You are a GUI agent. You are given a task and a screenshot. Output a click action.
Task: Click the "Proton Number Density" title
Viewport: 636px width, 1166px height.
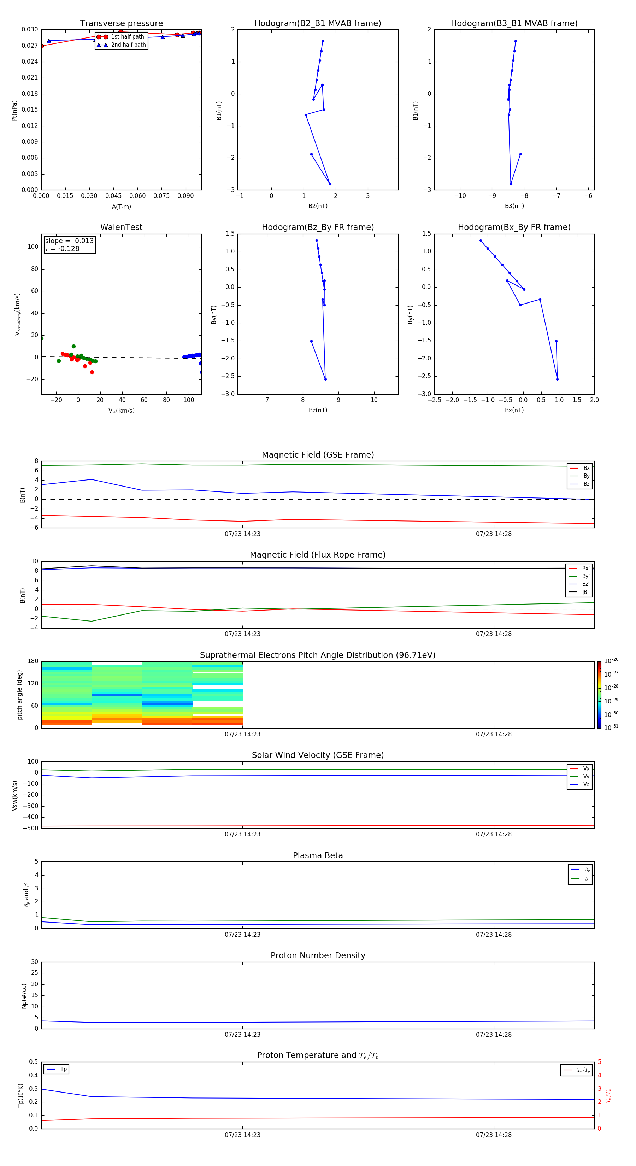coord(318,955)
